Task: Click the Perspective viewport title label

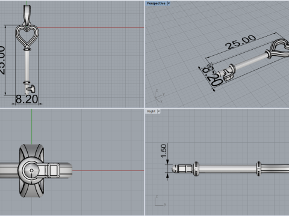Action: tap(156, 4)
